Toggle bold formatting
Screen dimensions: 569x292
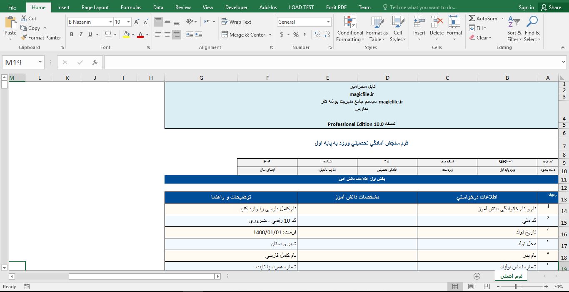pyautogui.click(x=71, y=34)
